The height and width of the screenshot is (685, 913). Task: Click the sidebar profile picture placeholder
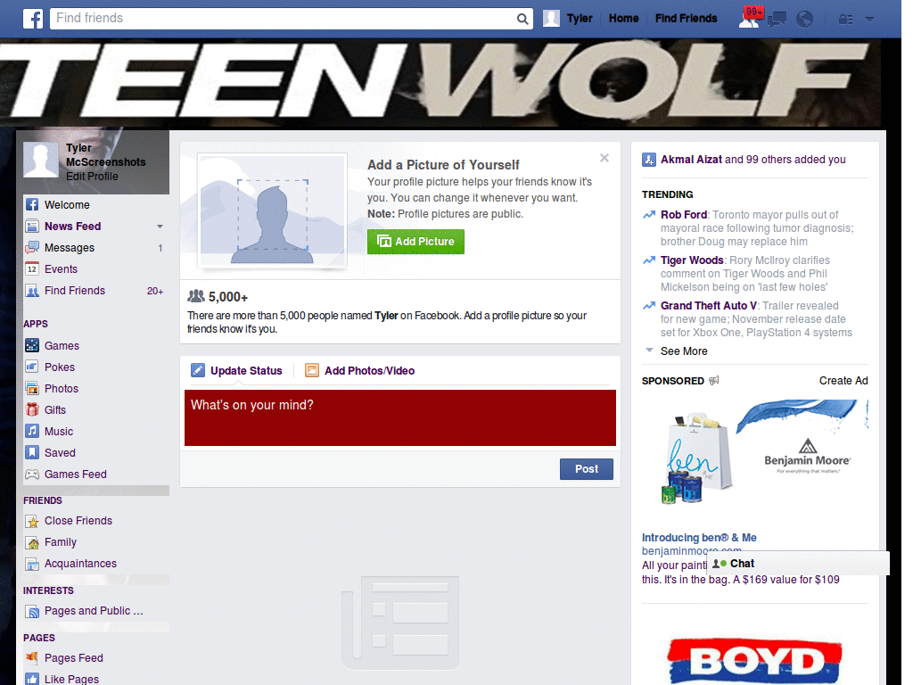click(41, 160)
